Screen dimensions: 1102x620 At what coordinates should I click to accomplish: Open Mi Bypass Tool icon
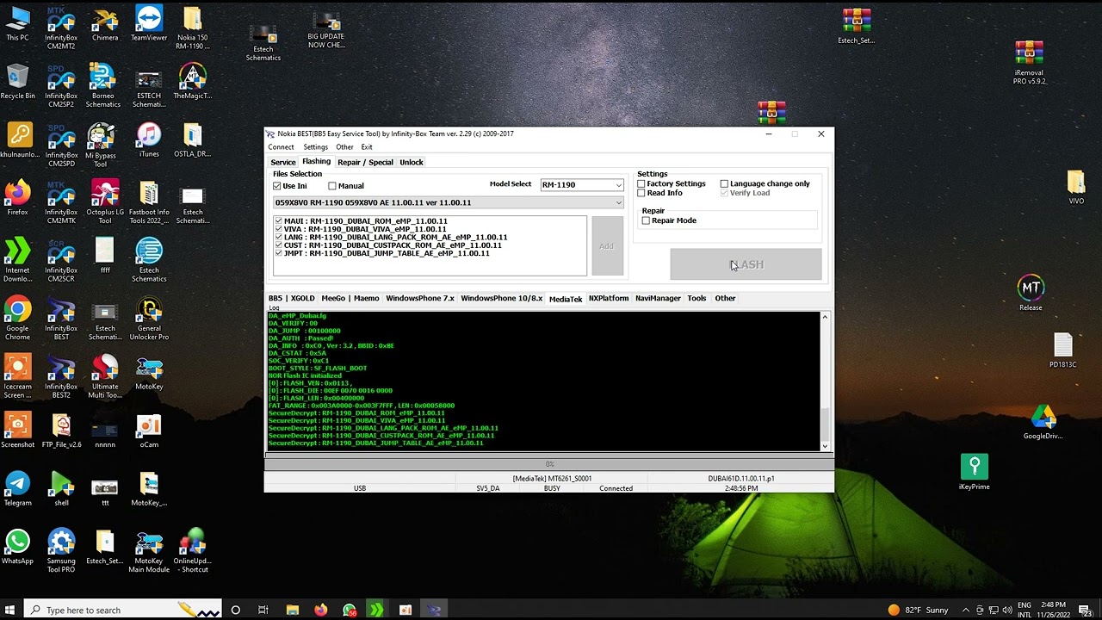pos(101,145)
